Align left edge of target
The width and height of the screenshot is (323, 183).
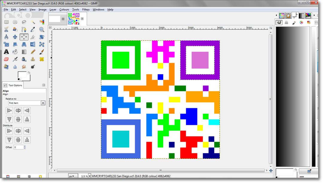click(9, 110)
